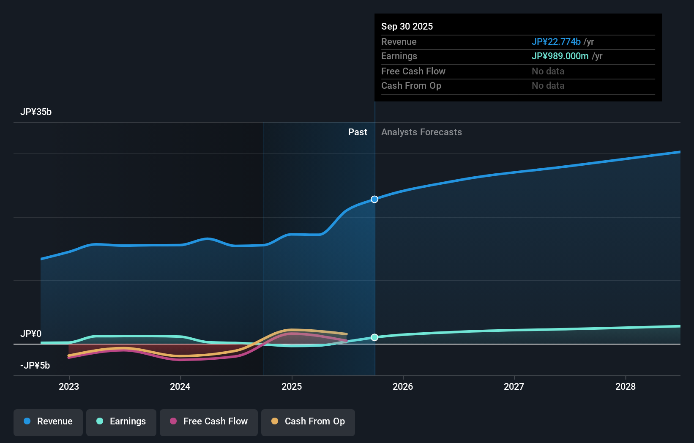Click the JP¥22.774b Revenue value in tooltip

point(556,42)
